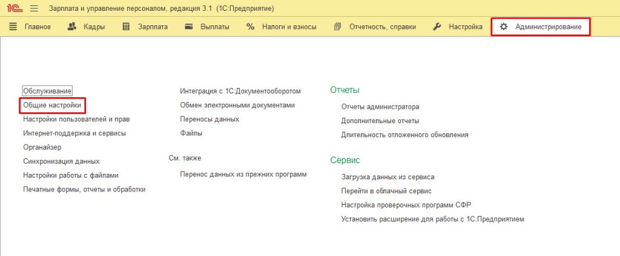Open the Органайзер settings
The image size is (620, 256).
tap(42, 147)
